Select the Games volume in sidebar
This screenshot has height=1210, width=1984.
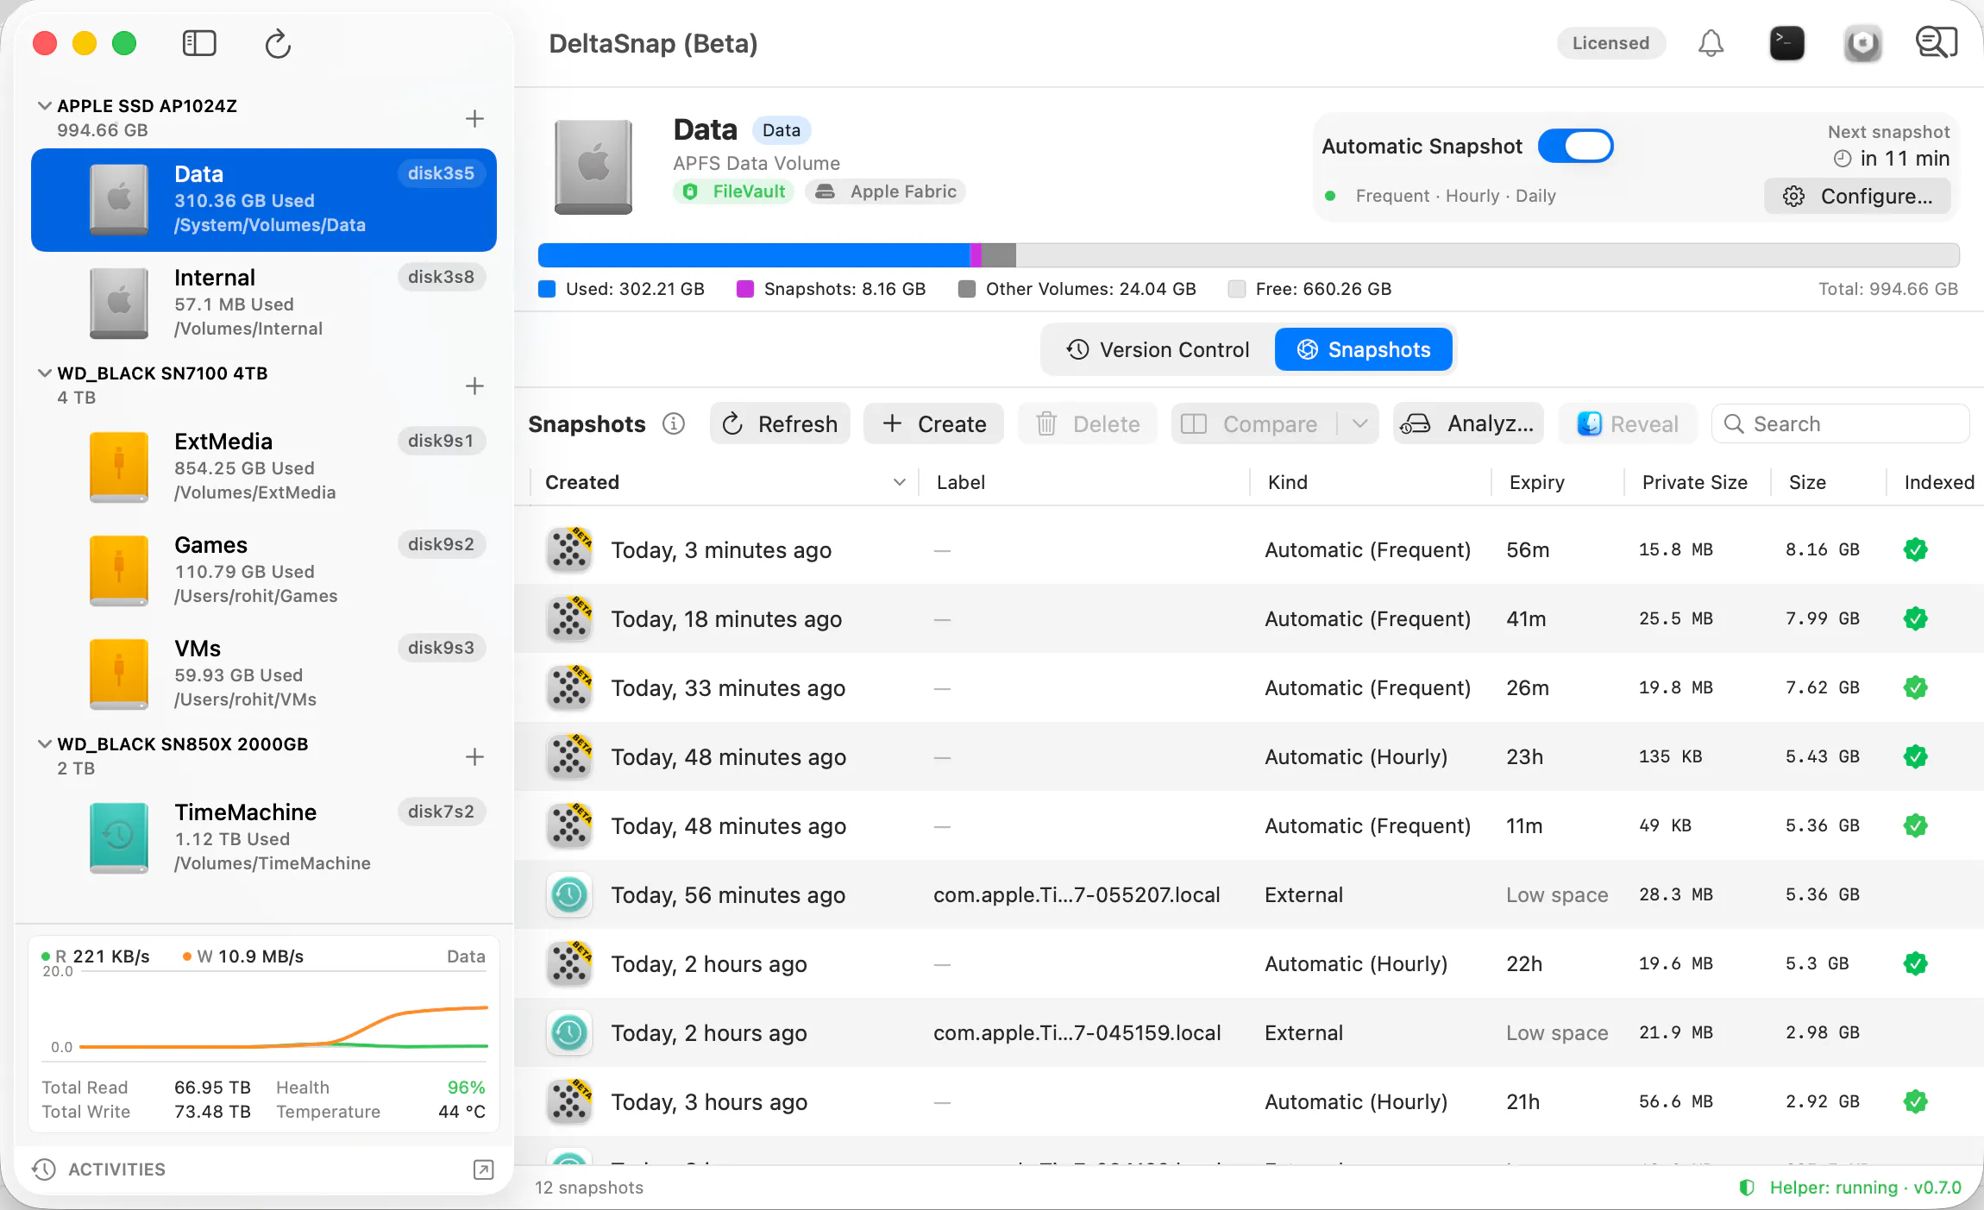coord(264,570)
